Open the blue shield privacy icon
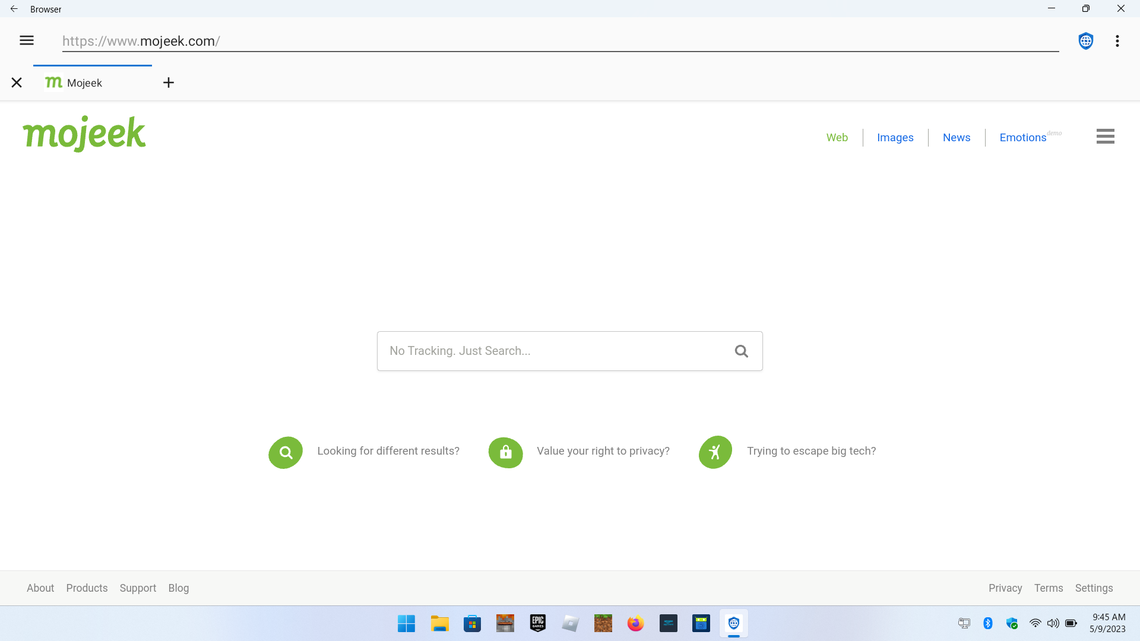This screenshot has width=1140, height=641. tap(1086, 41)
